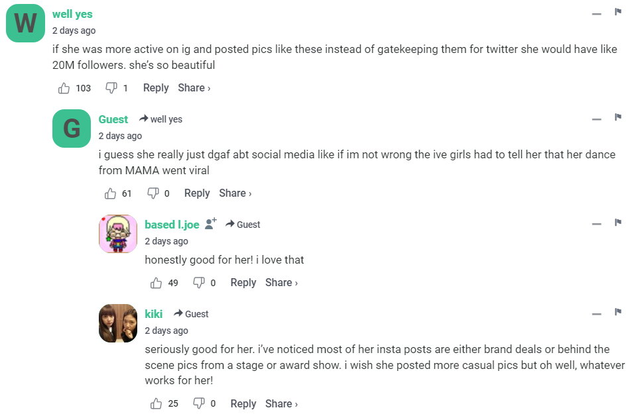
Task: Collapse the 'well yes' comment thread
Action: [x=597, y=14]
